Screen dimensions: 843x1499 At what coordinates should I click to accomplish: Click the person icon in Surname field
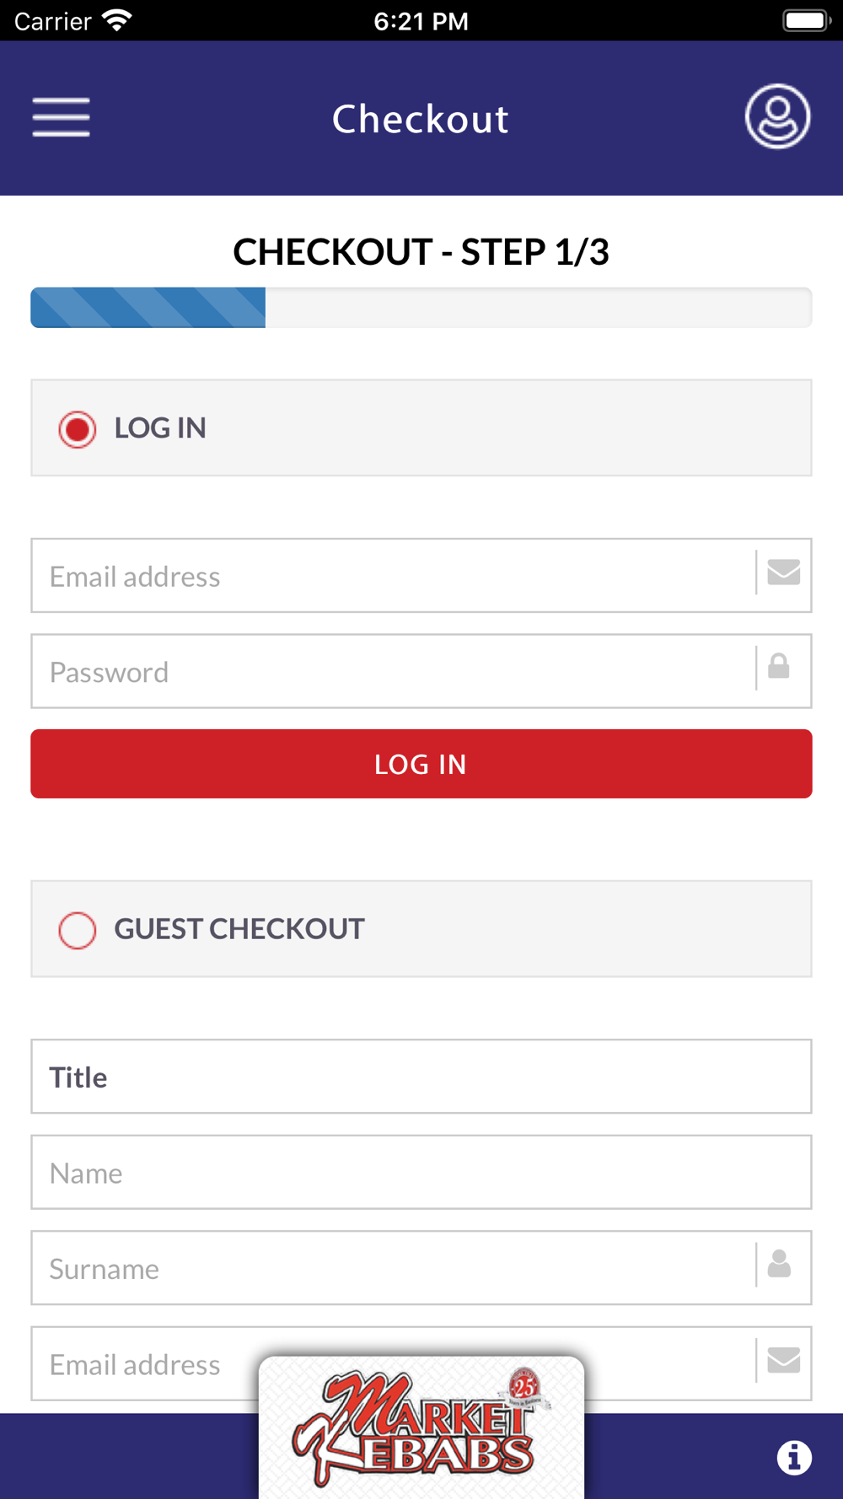pyautogui.click(x=779, y=1264)
